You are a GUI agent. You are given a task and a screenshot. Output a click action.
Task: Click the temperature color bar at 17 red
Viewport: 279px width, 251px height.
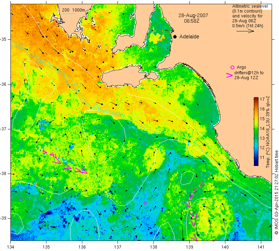[x=256, y=99]
